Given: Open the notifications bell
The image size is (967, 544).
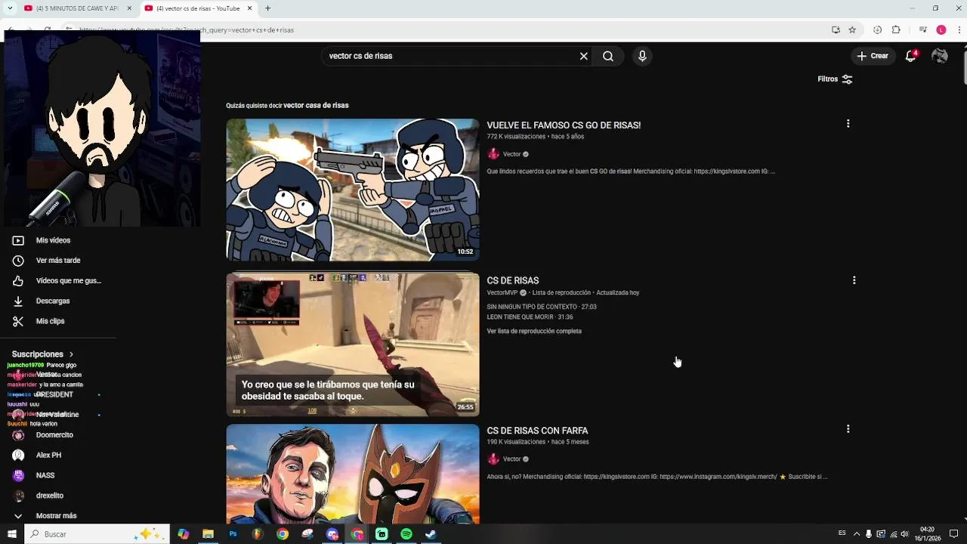Looking at the screenshot, I should click(x=911, y=56).
